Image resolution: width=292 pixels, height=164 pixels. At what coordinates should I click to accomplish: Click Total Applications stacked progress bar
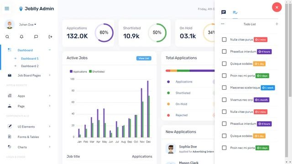click(190, 71)
